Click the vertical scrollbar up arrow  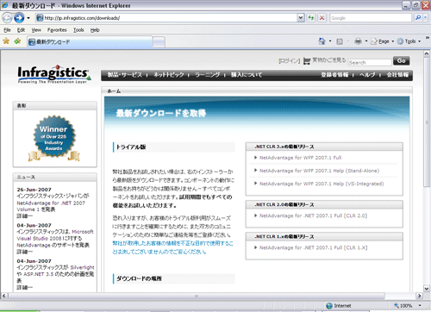(427, 54)
